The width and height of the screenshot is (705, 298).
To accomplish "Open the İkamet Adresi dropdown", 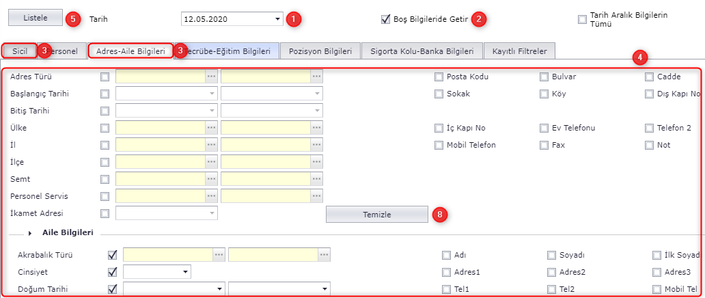I will [x=211, y=213].
